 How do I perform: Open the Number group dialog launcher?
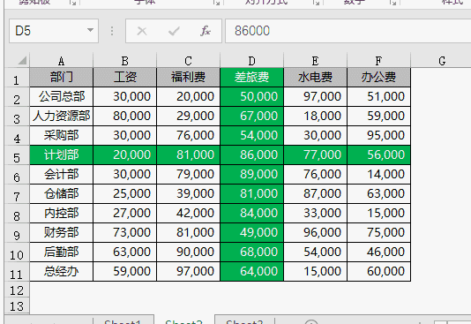(392, 3)
